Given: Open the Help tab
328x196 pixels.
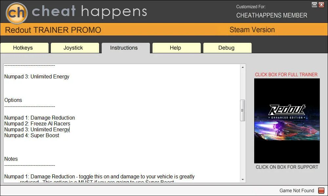Looking at the screenshot, I should click(x=176, y=48).
